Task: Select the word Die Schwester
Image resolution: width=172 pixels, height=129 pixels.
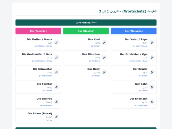Action: (42, 69)
